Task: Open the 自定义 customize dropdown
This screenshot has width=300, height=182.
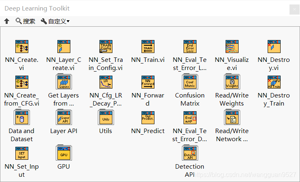Action: pos(55,21)
